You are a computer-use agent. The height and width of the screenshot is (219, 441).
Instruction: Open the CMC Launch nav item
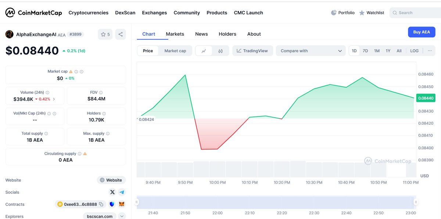[248, 12]
